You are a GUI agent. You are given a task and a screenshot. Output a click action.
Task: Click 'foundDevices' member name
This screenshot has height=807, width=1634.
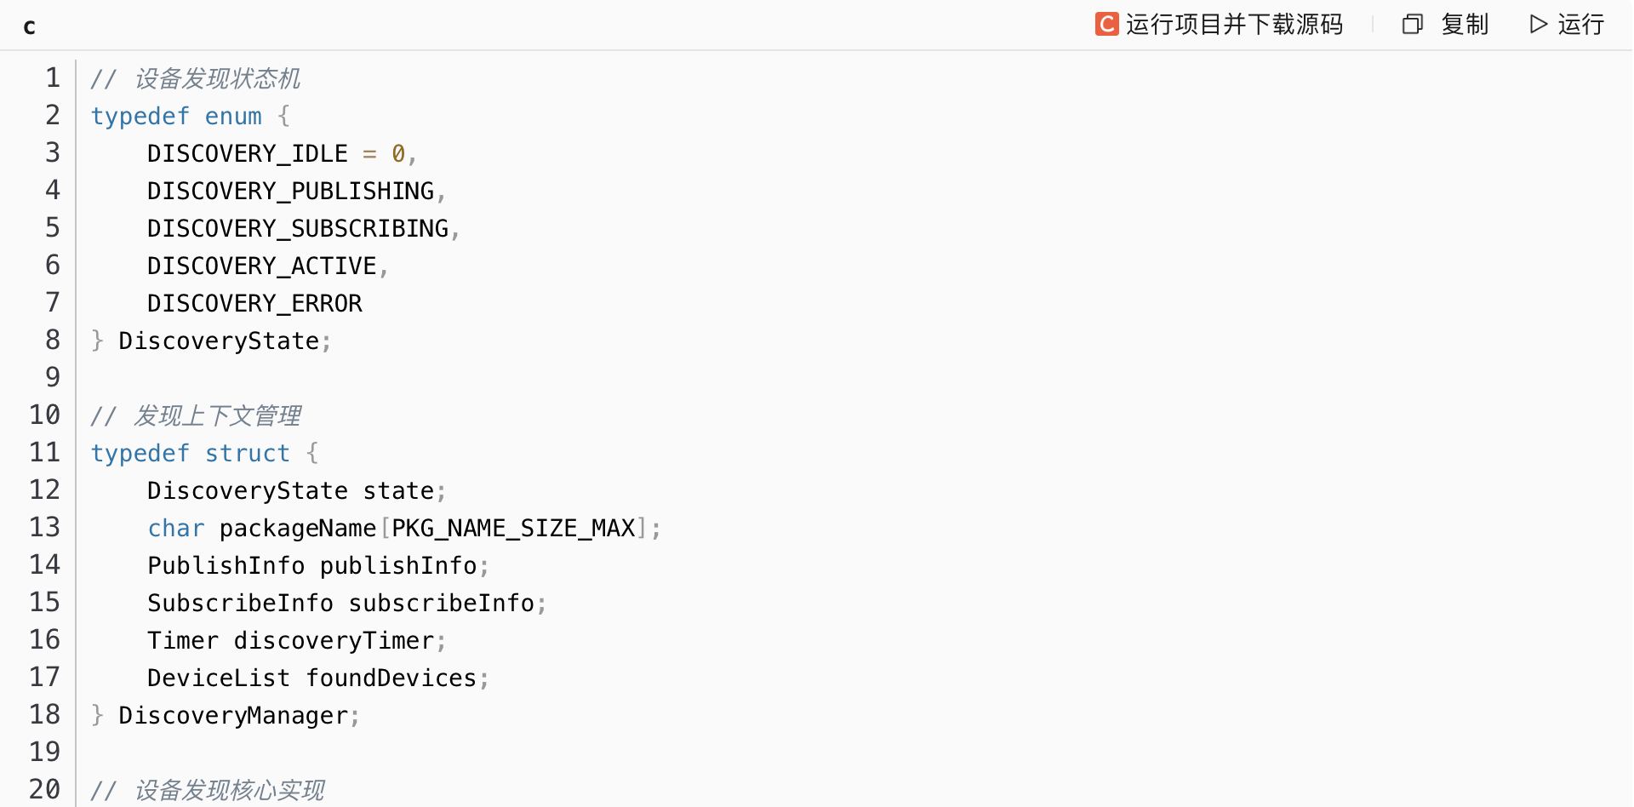coord(391,678)
